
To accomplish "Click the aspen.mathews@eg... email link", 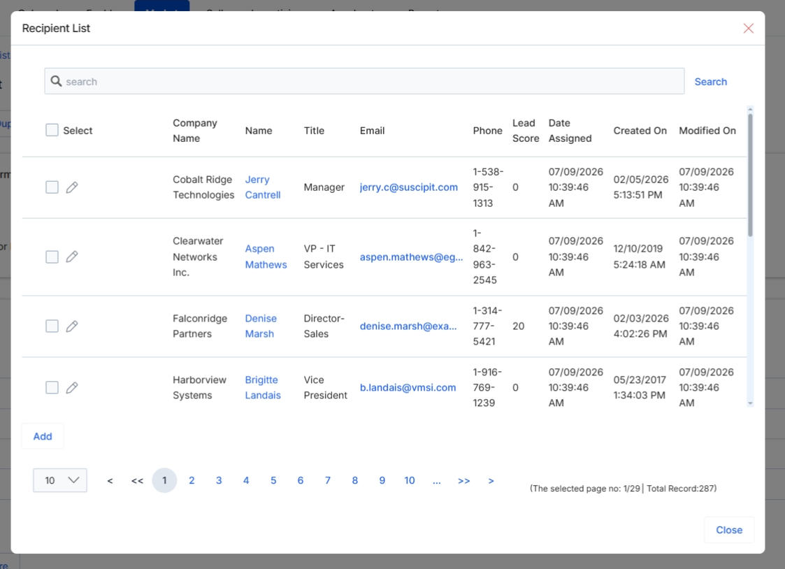I will point(411,257).
